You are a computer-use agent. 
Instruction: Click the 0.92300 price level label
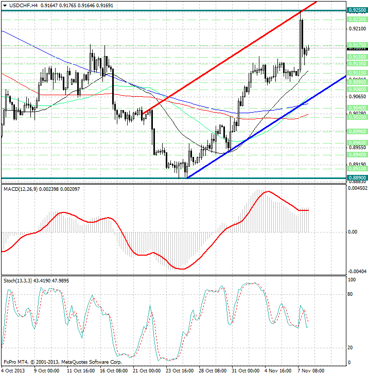click(357, 20)
